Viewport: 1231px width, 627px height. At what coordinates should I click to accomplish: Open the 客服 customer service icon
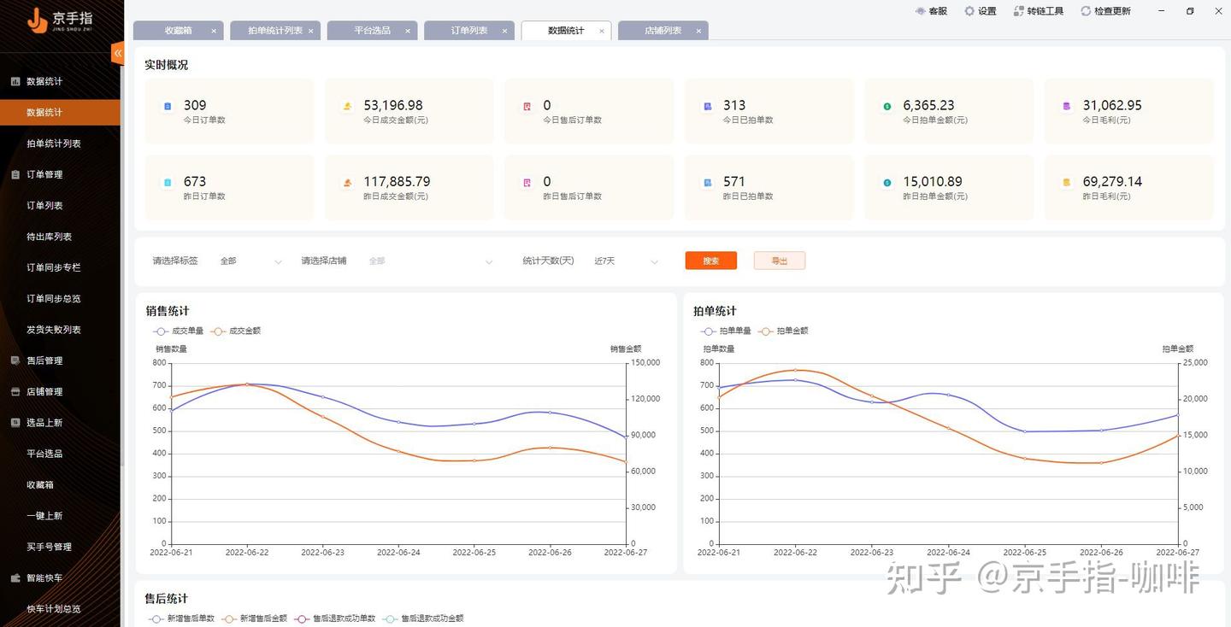920,11
